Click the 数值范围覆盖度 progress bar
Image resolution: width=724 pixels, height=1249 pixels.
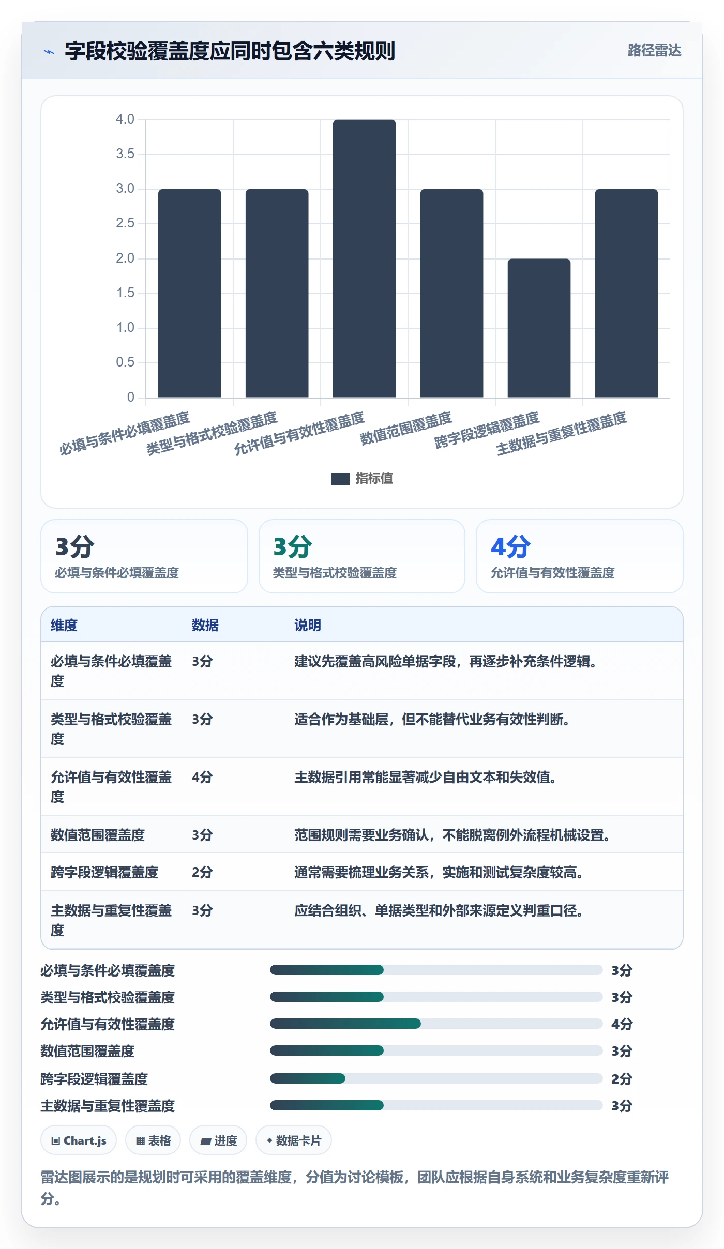[436, 1050]
